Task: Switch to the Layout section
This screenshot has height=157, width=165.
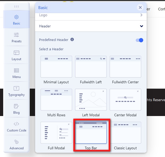Action: coord(16,55)
